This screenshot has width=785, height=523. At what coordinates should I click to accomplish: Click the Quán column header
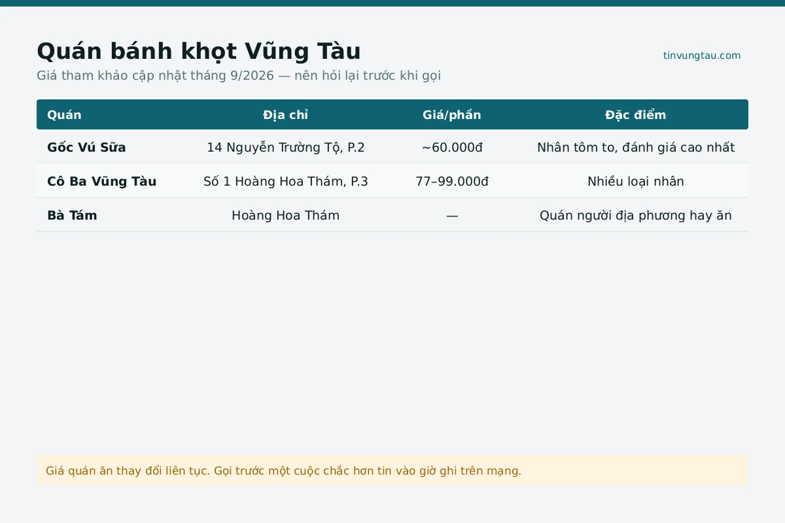64,115
